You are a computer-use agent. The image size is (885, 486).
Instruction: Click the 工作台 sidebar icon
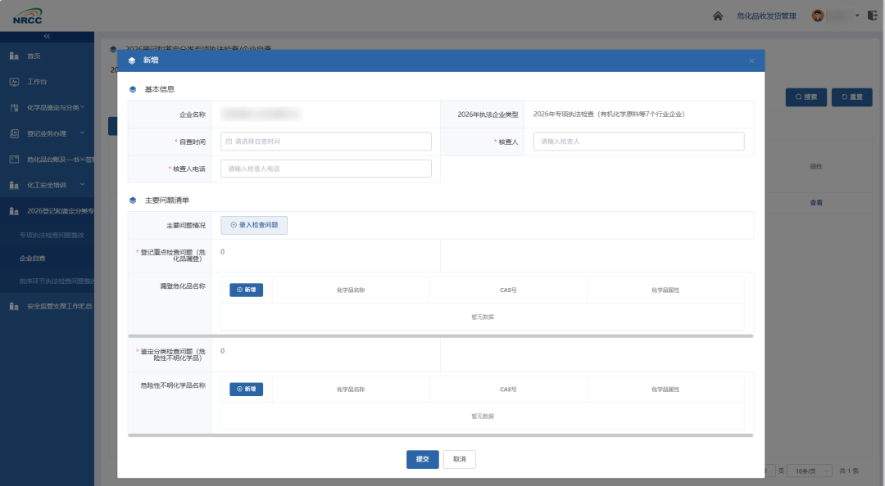(x=14, y=82)
